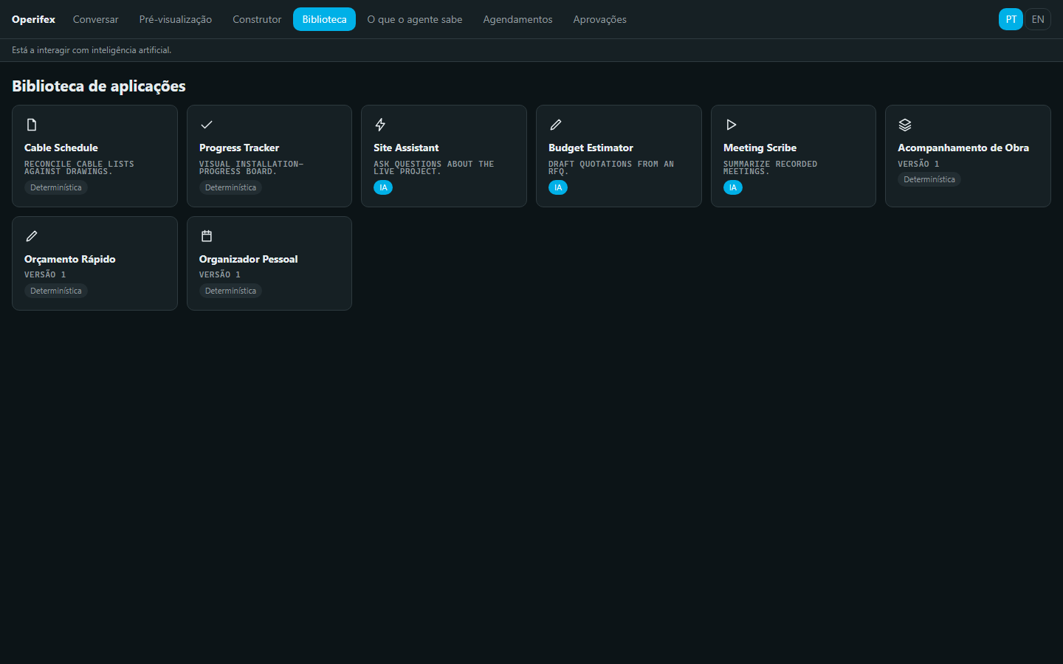Open the Conversar tab
This screenshot has height=664, width=1063.
pos(95,19)
